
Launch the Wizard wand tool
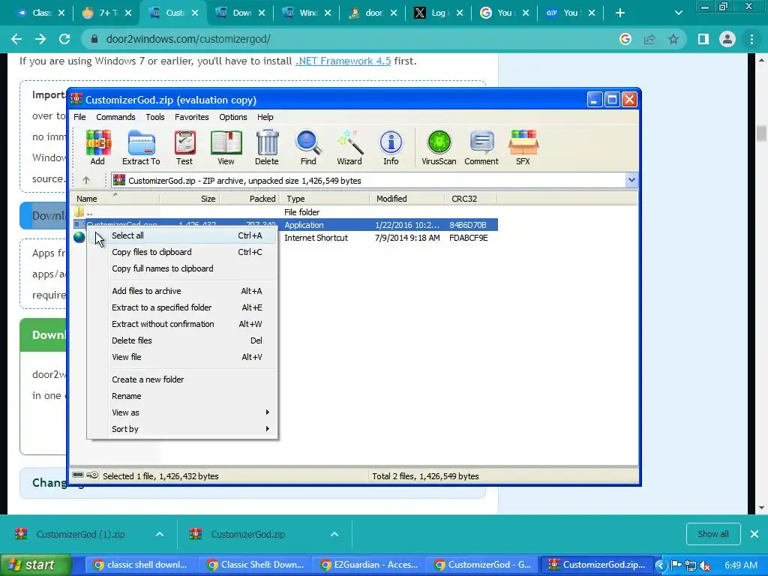(349, 148)
